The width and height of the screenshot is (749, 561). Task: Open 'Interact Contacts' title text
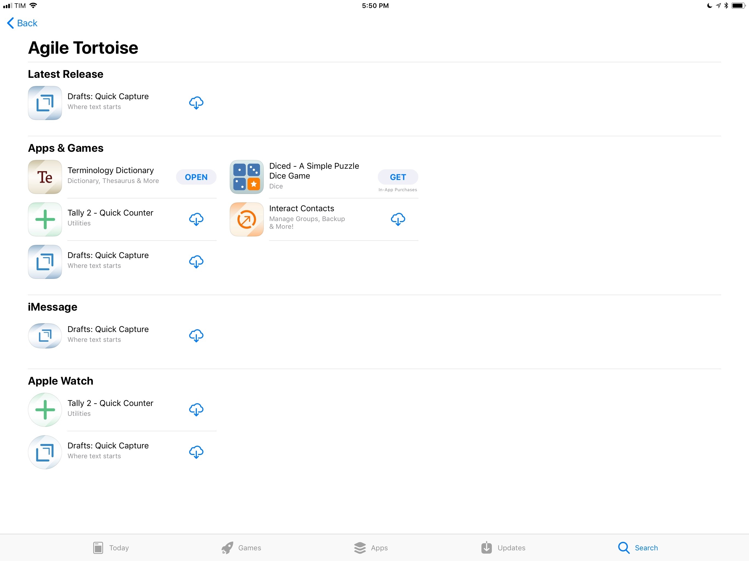tap(301, 208)
